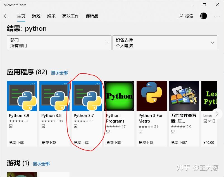Viewport: 224px width, 177px height.
Task: Click the right arrow to see more apps
Action: click(217, 114)
